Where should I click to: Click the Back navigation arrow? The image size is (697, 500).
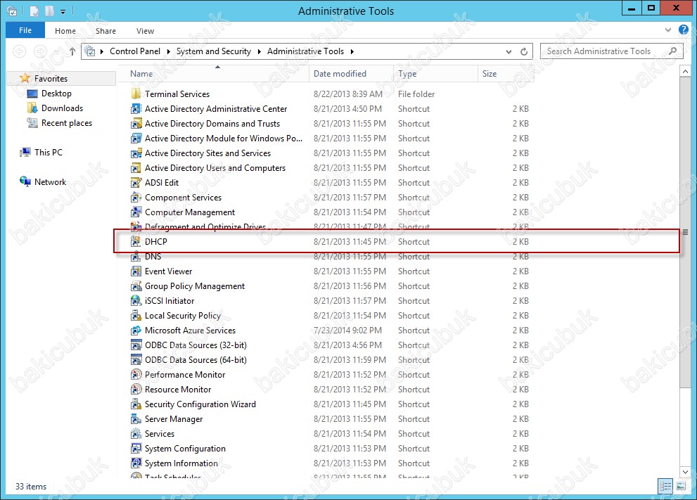[x=19, y=51]
